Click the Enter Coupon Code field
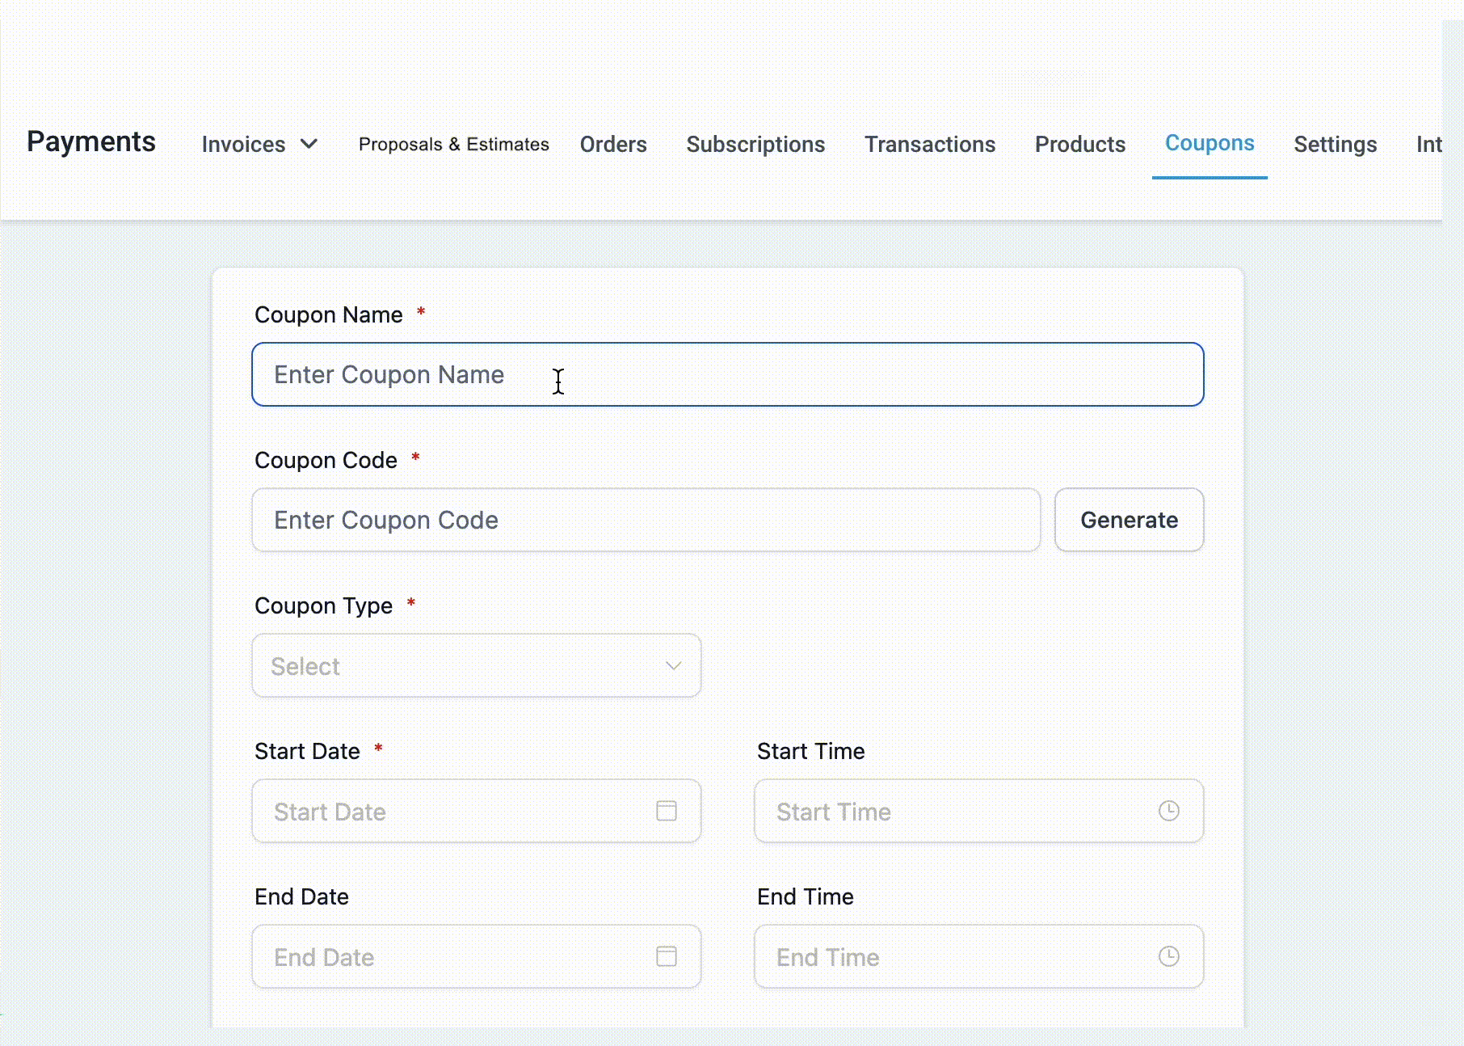Viewport: 1464px width, 1046px height. (x=645, y=520)
